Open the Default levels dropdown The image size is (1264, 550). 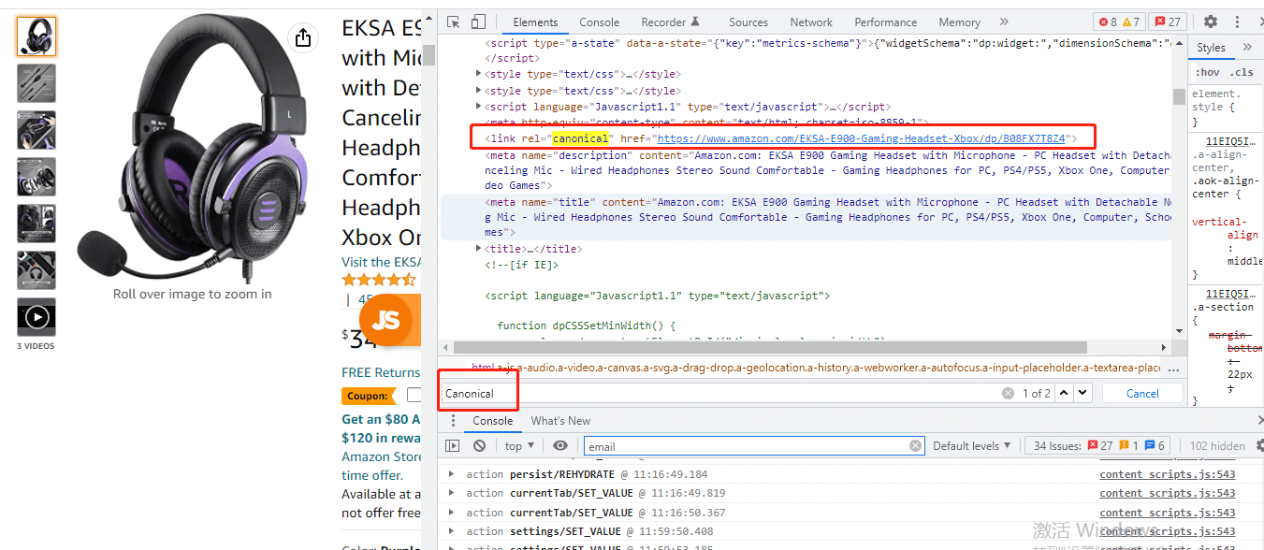(x=971, y=446)
